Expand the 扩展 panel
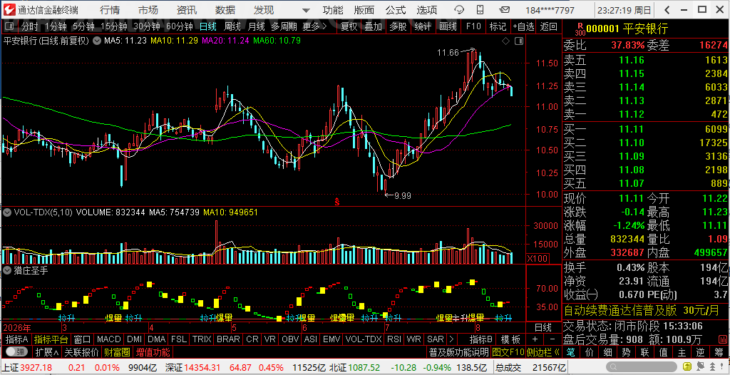This screenshot has width=730, height=375. point(47,351)
